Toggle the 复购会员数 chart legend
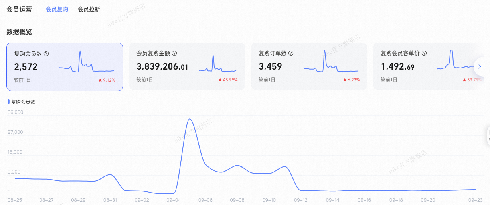 22,102
